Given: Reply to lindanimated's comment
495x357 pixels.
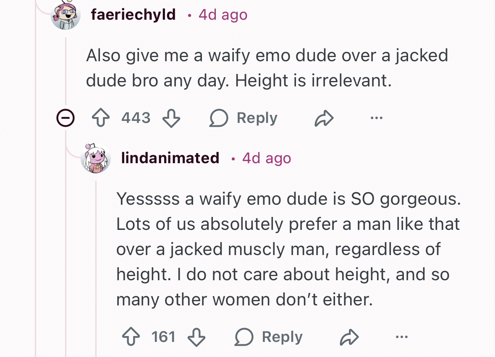Looking at the screenshot, I should click(269, 337).
